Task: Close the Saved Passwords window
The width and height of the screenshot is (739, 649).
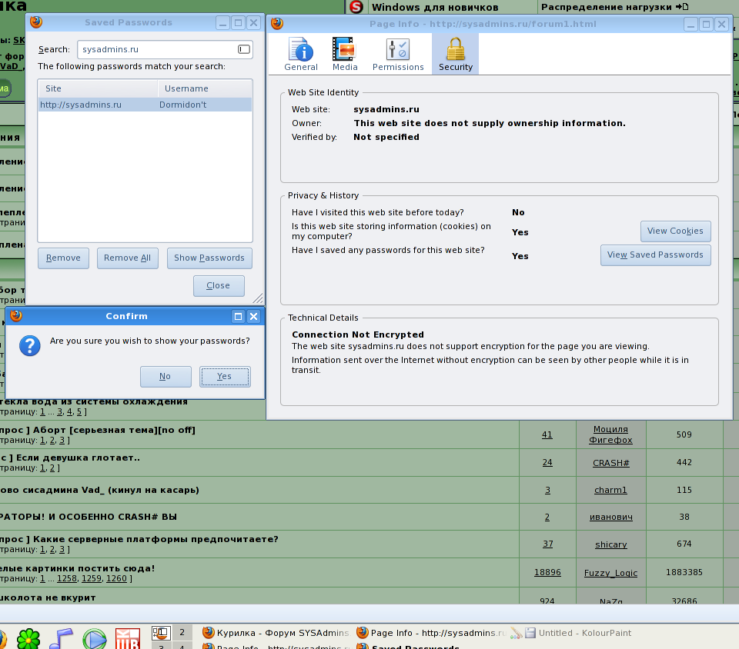Action: tap(253, 22)
